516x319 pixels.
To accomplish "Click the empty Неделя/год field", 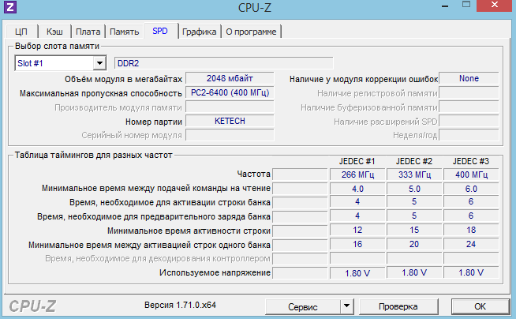I will click(469, 135).
